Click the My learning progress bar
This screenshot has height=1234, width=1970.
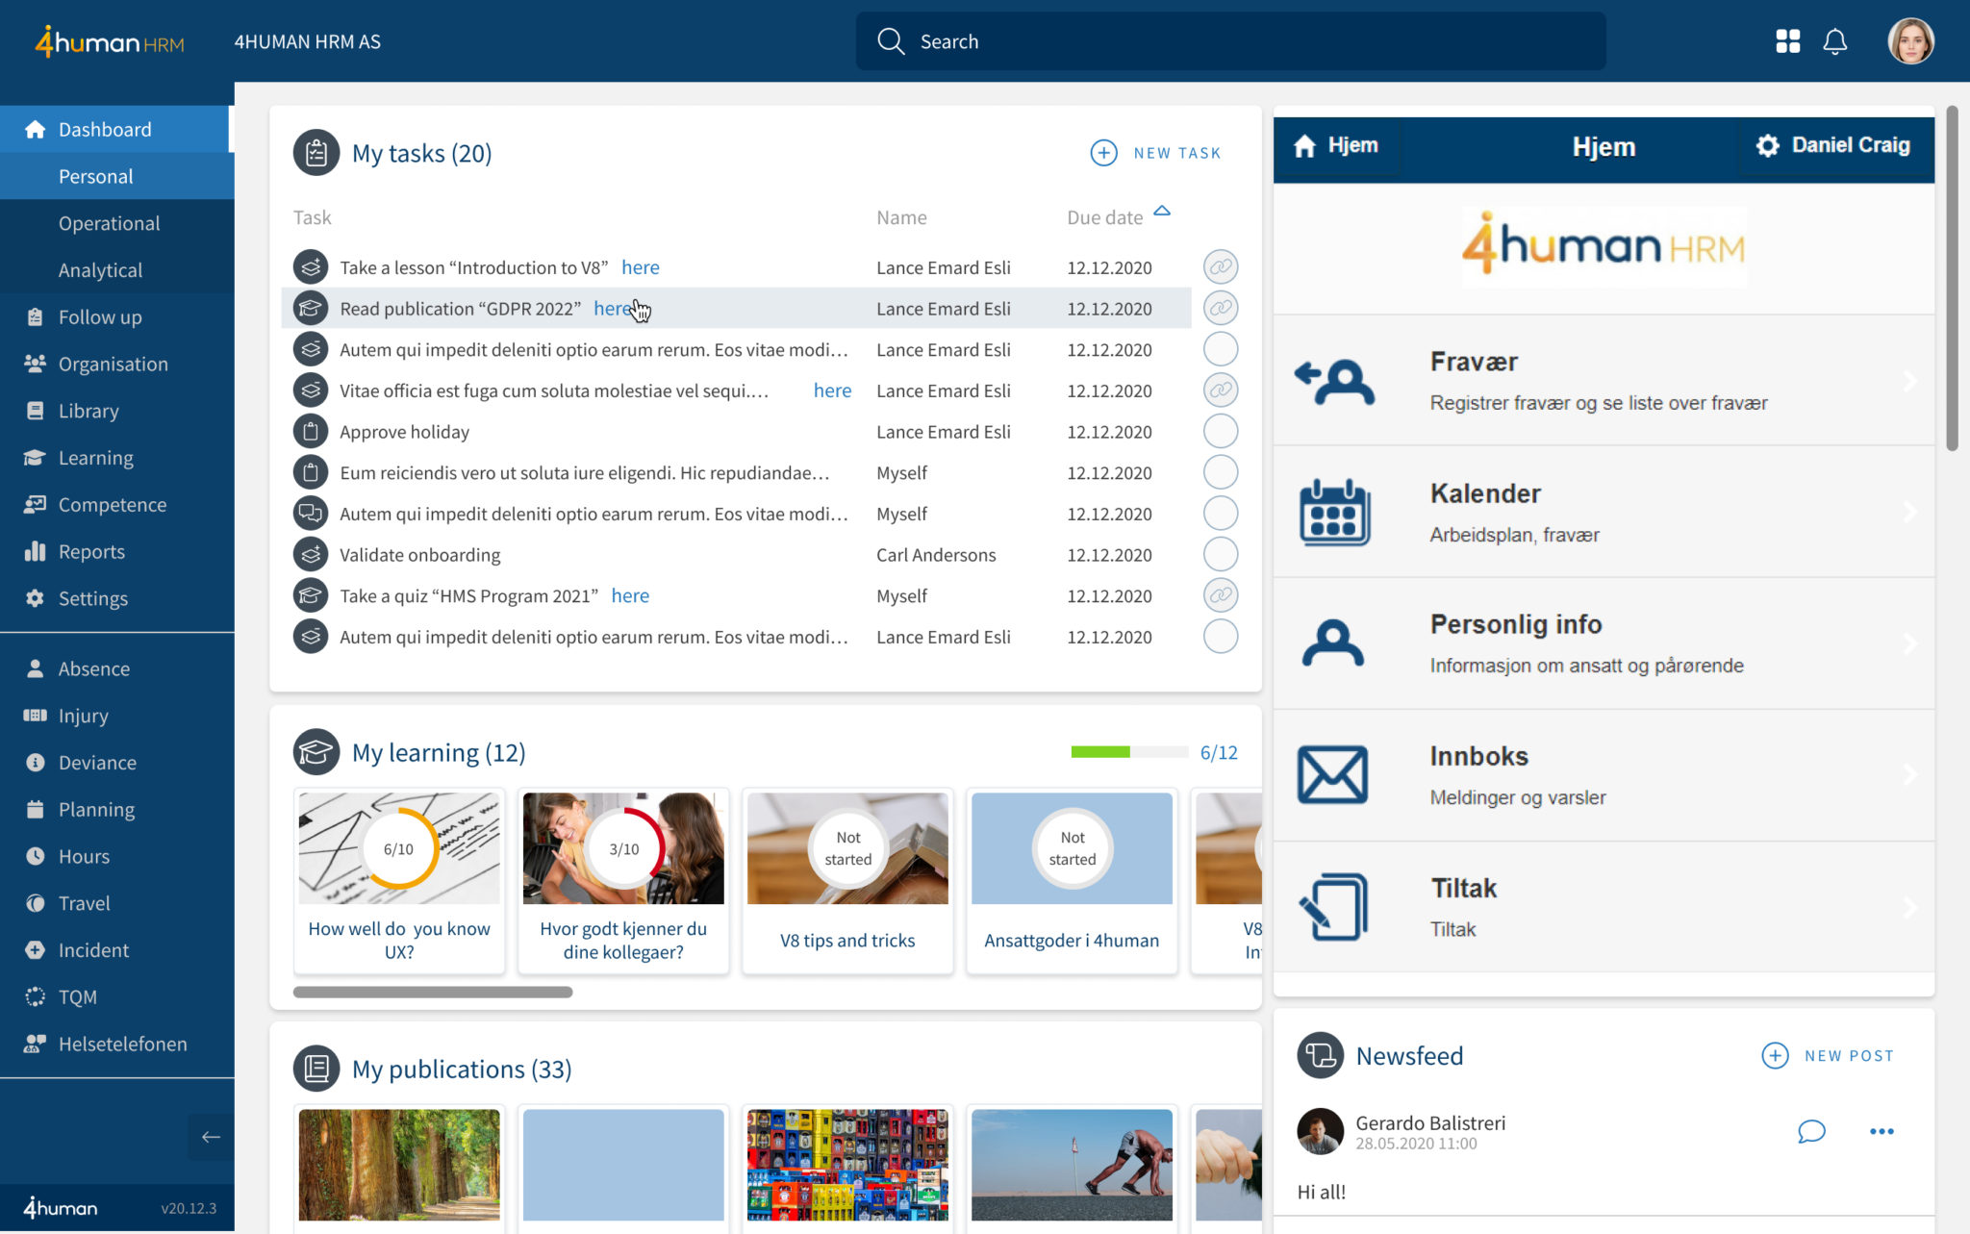click(x=1128, y=752)
